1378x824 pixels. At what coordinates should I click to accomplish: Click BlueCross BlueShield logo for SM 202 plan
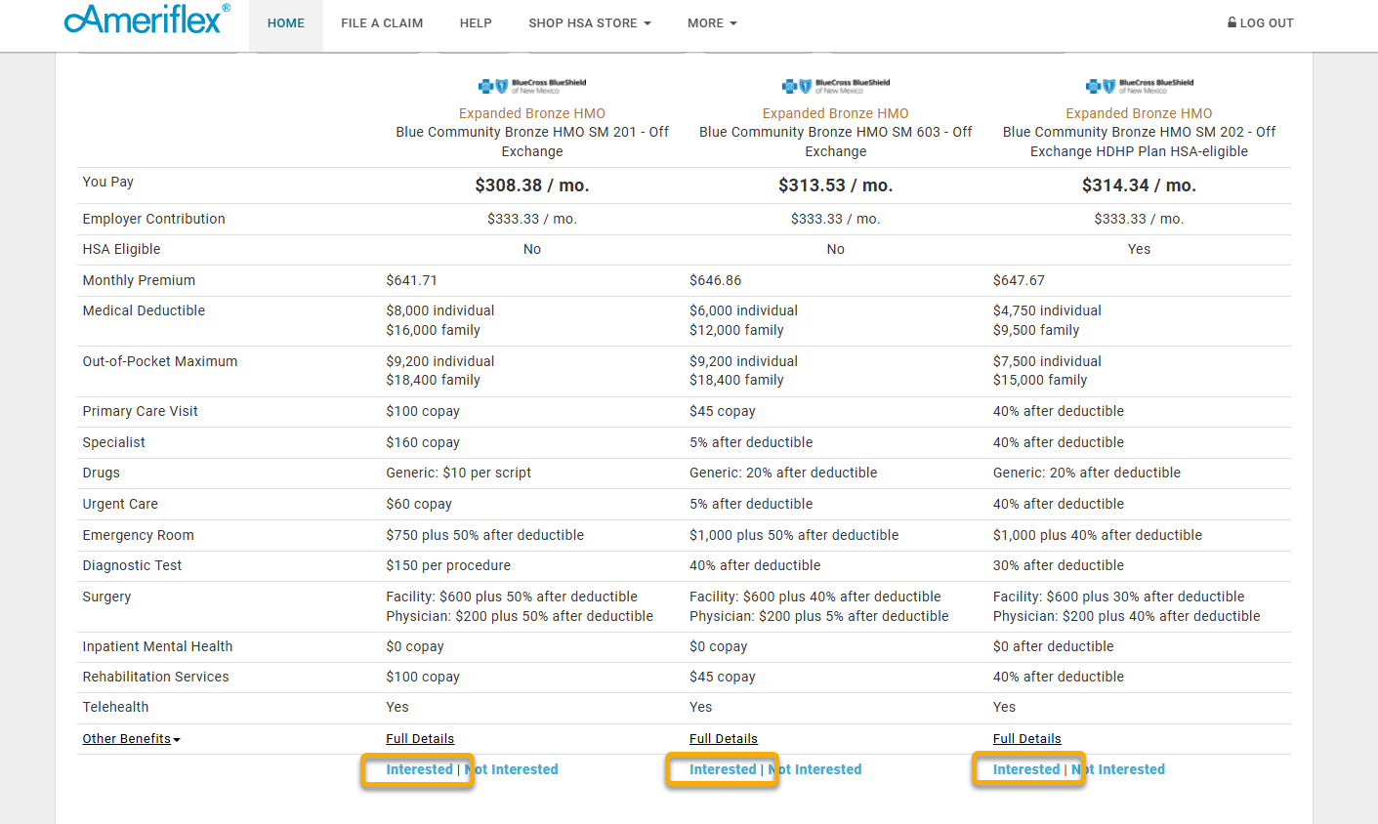point(1139,86)
